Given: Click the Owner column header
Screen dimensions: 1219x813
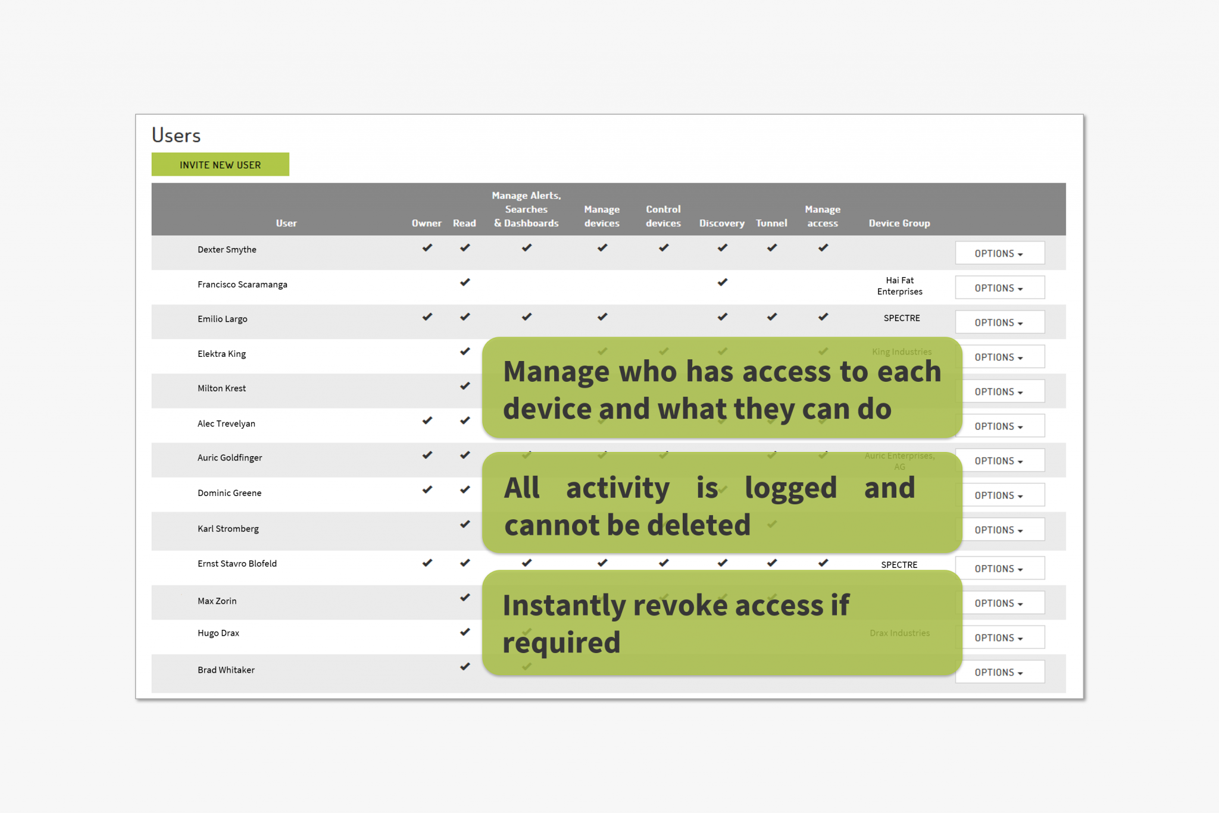Looking at the screenshot, I should coord(427,223).
